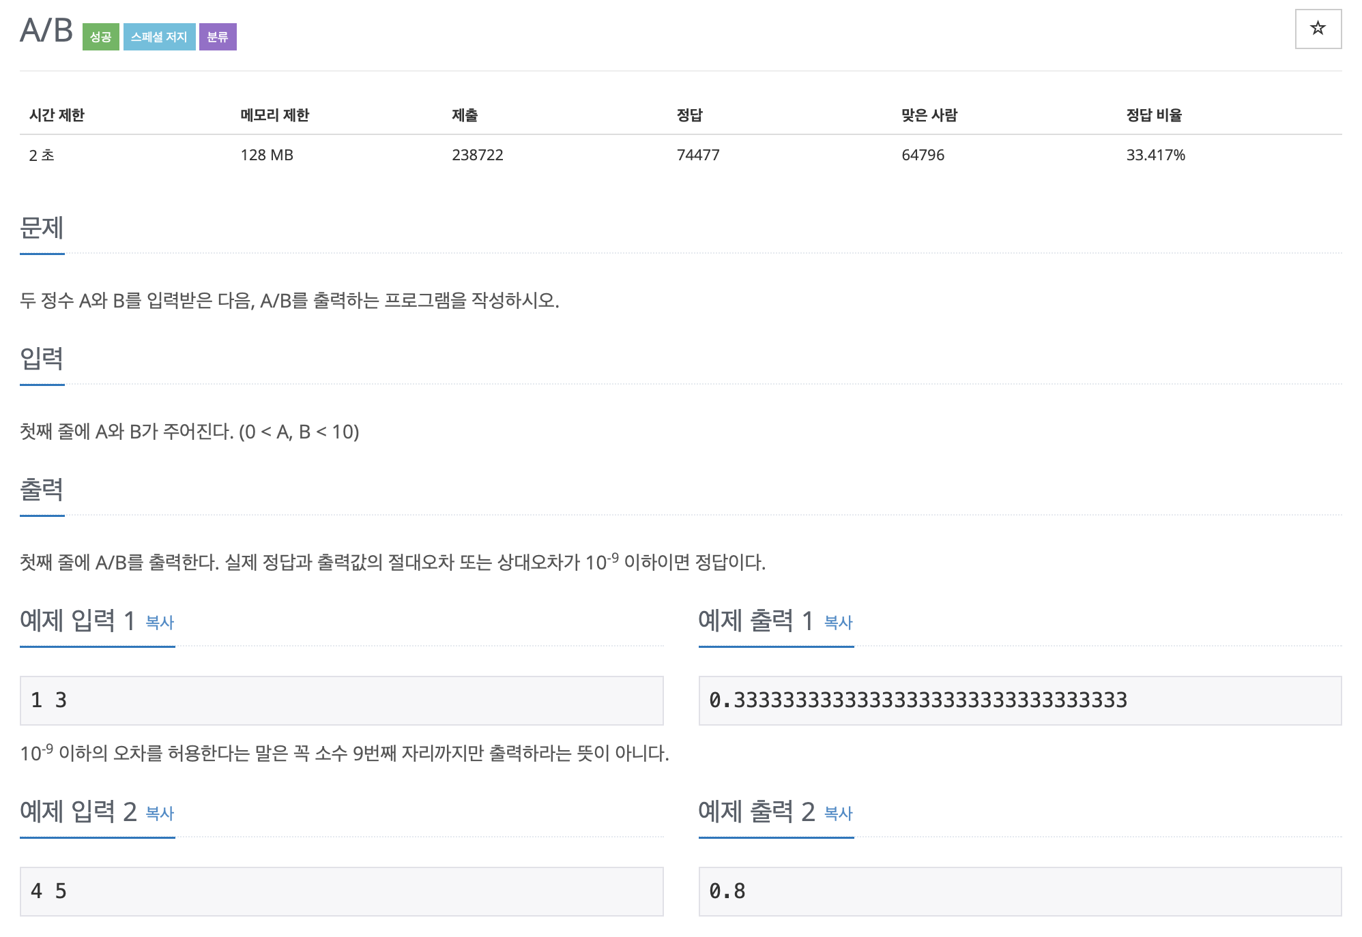Click the 정답 비율 value 33.417%

1155,155
